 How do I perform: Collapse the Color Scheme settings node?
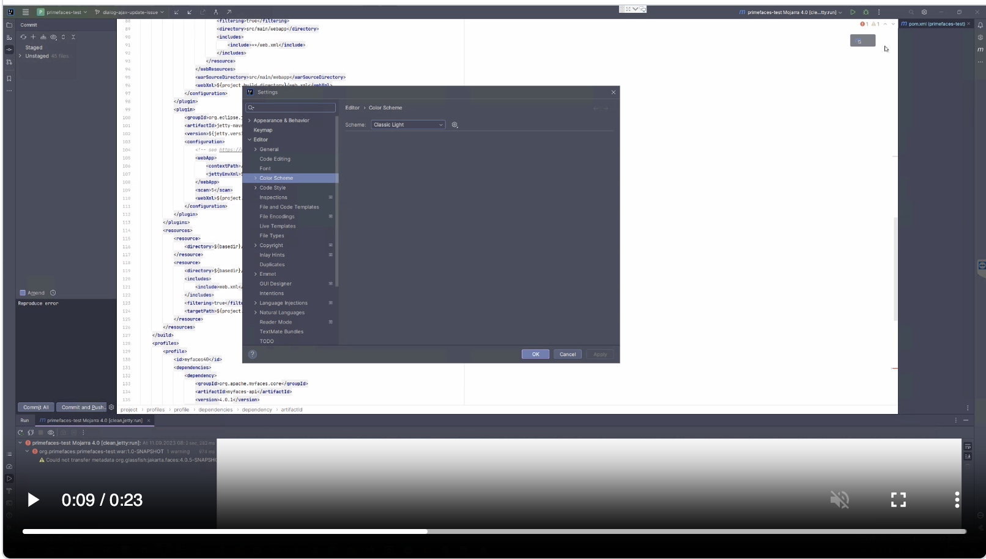(x=255, y=178)
